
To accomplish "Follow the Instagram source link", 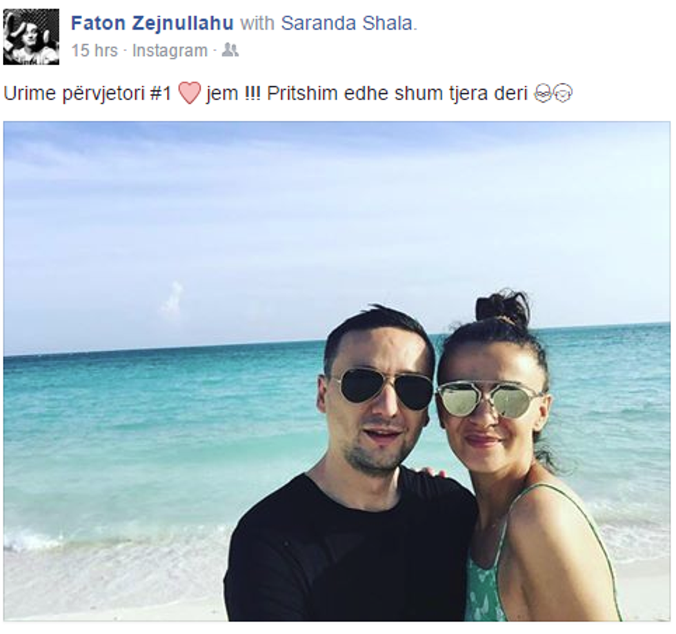I will tap(170, 50).
